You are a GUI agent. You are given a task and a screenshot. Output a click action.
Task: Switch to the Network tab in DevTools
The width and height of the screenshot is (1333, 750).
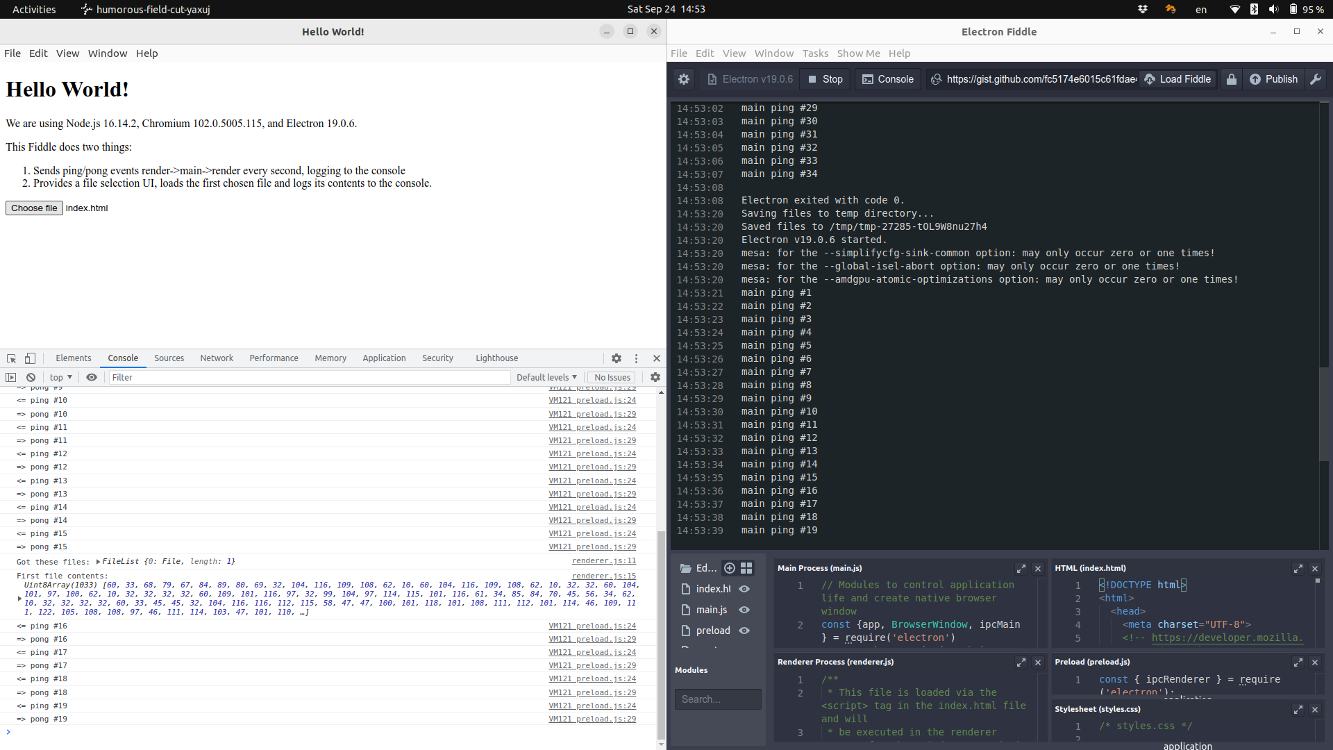[217, 358]
